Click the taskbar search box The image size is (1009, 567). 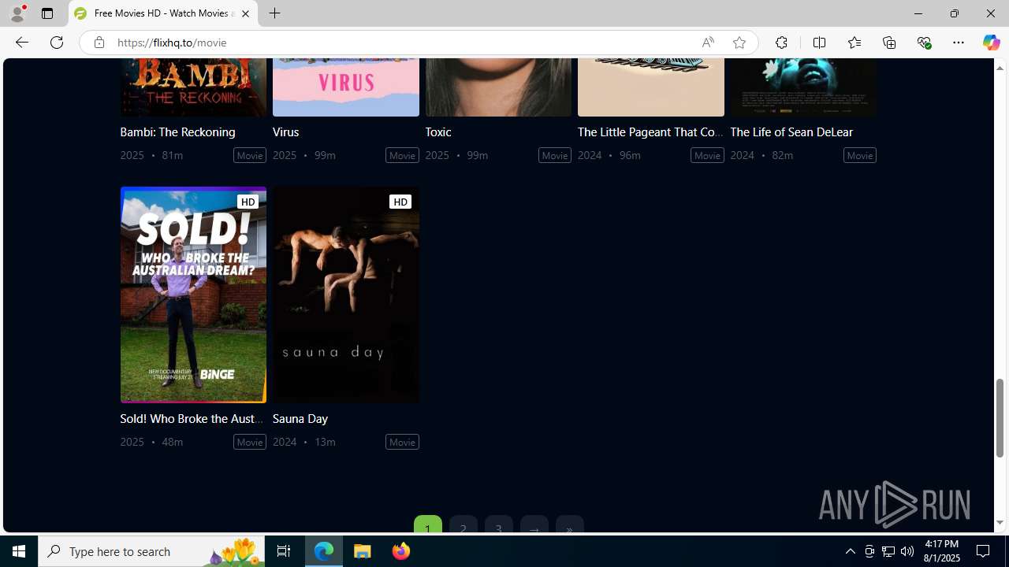[x=151, y=551]
